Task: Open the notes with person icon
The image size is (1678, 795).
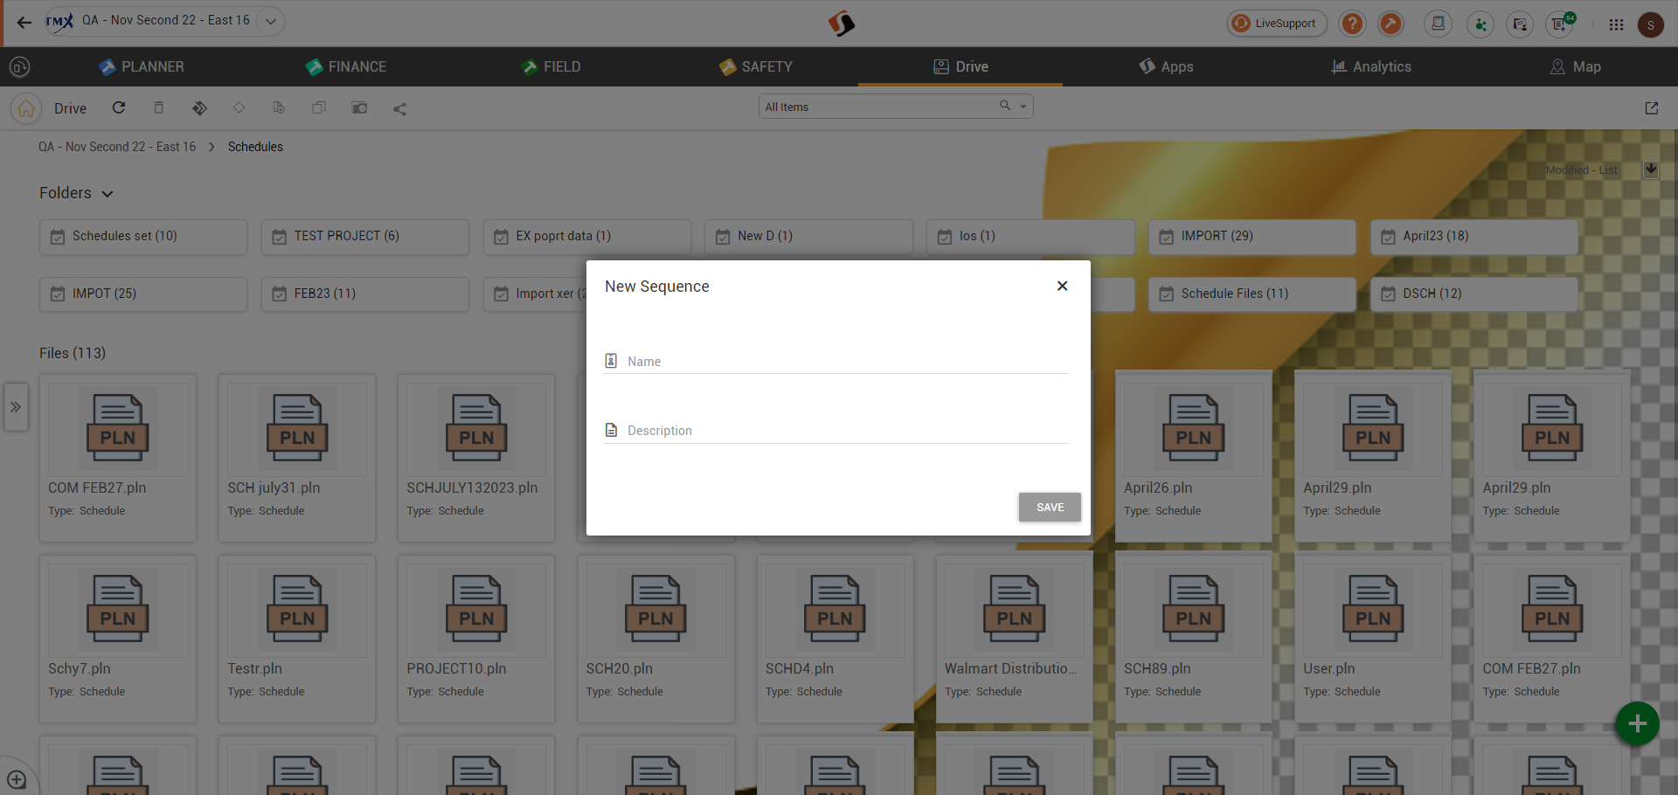Action: point(1520,24)
